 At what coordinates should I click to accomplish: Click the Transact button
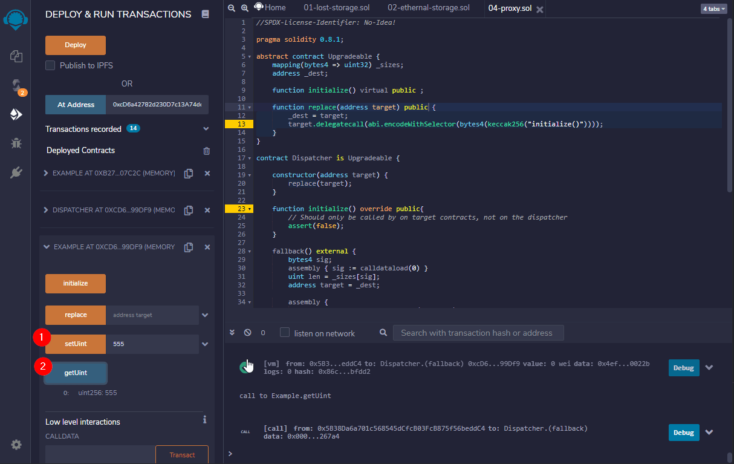(x=182, y=455)
